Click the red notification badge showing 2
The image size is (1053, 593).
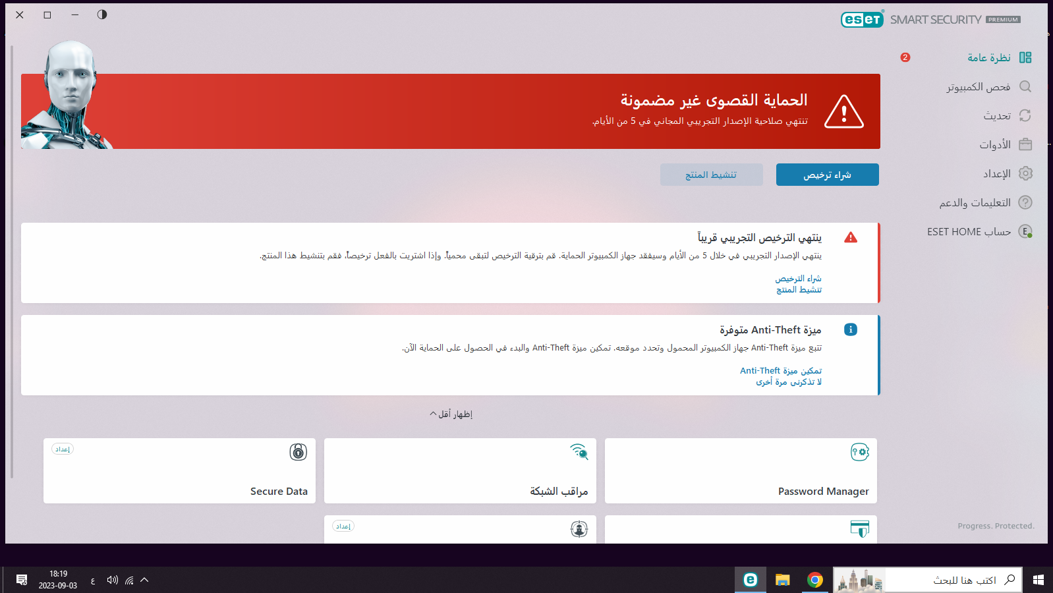[x=905, y=57]
